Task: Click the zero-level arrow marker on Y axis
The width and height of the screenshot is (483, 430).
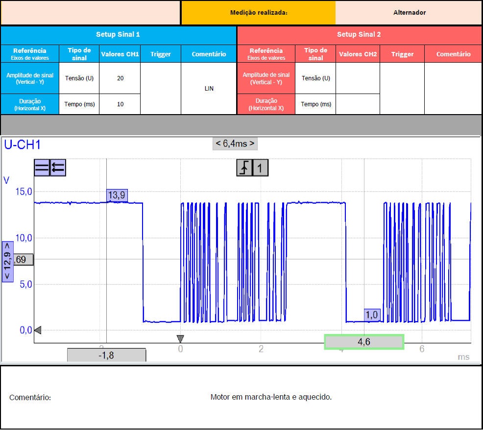Action: 37,330
